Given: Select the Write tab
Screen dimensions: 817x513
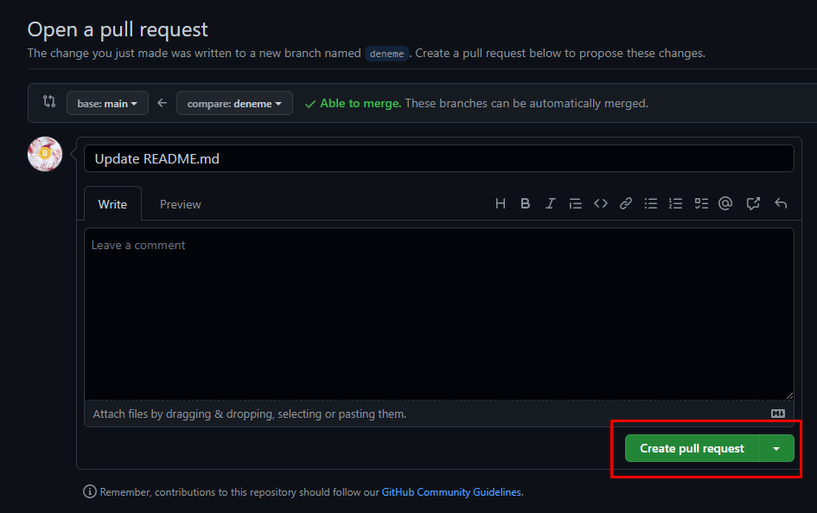Looking at the screenshot, I should point(112,204).
